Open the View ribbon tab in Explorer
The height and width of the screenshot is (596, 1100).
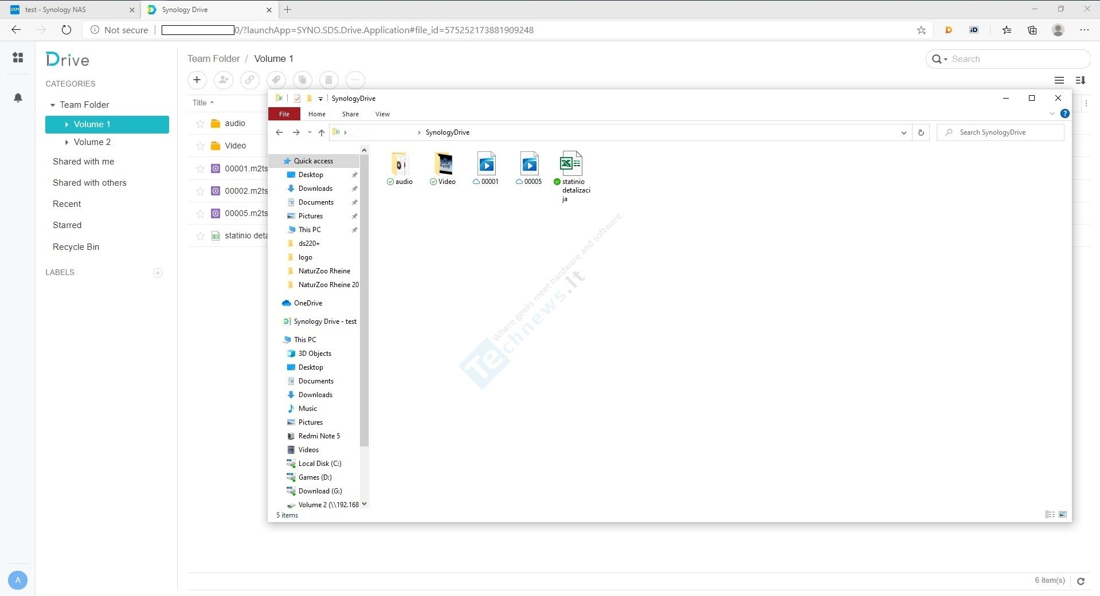click(382, 114)
